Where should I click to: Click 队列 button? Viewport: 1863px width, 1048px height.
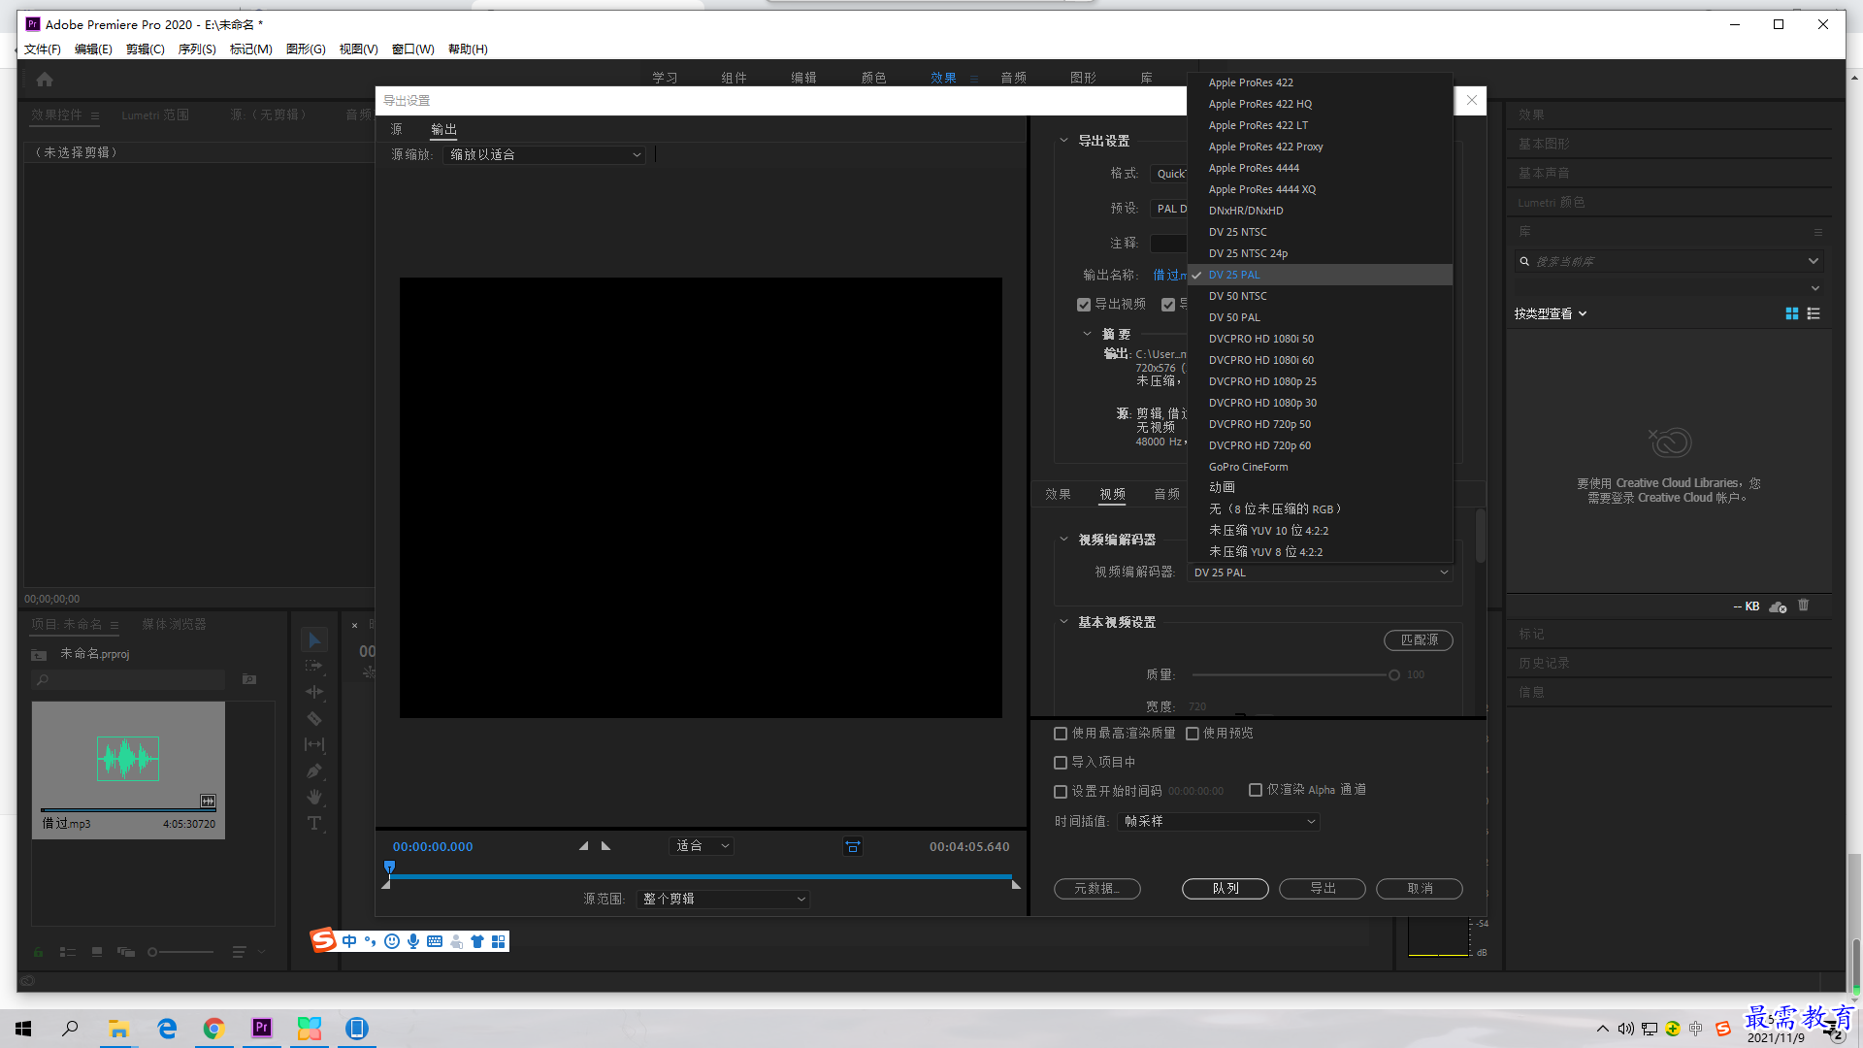1226,889
